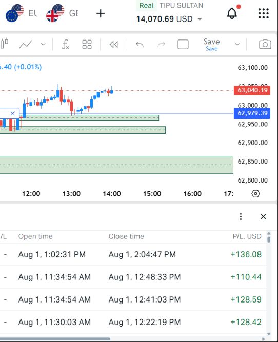The image size is (278, 342).
Task: Click the replay rewind icon
Action: coord(114,45)
